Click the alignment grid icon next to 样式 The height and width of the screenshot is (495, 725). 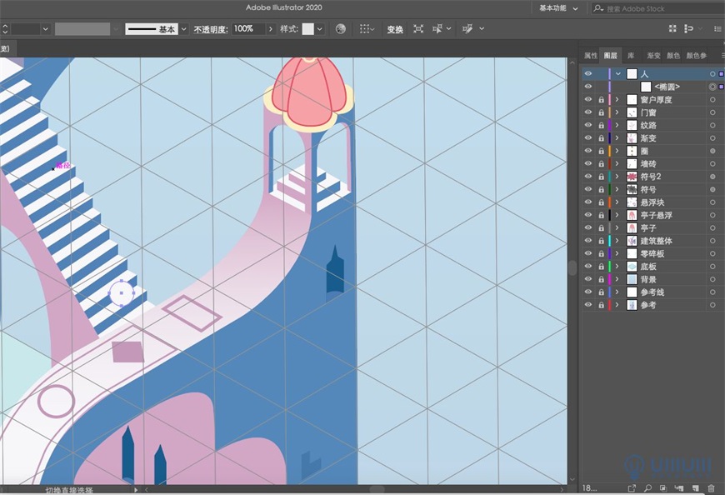[364, 28]
